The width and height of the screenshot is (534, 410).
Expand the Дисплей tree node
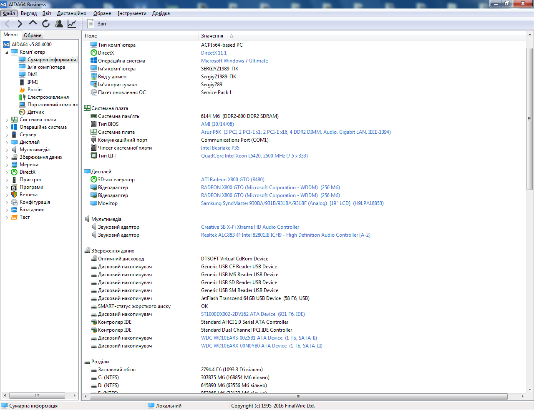(x=7, y=142)
